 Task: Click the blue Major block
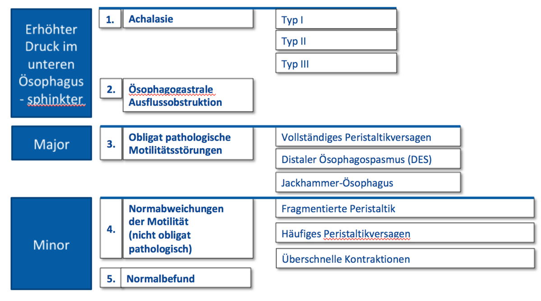[51, 144]
